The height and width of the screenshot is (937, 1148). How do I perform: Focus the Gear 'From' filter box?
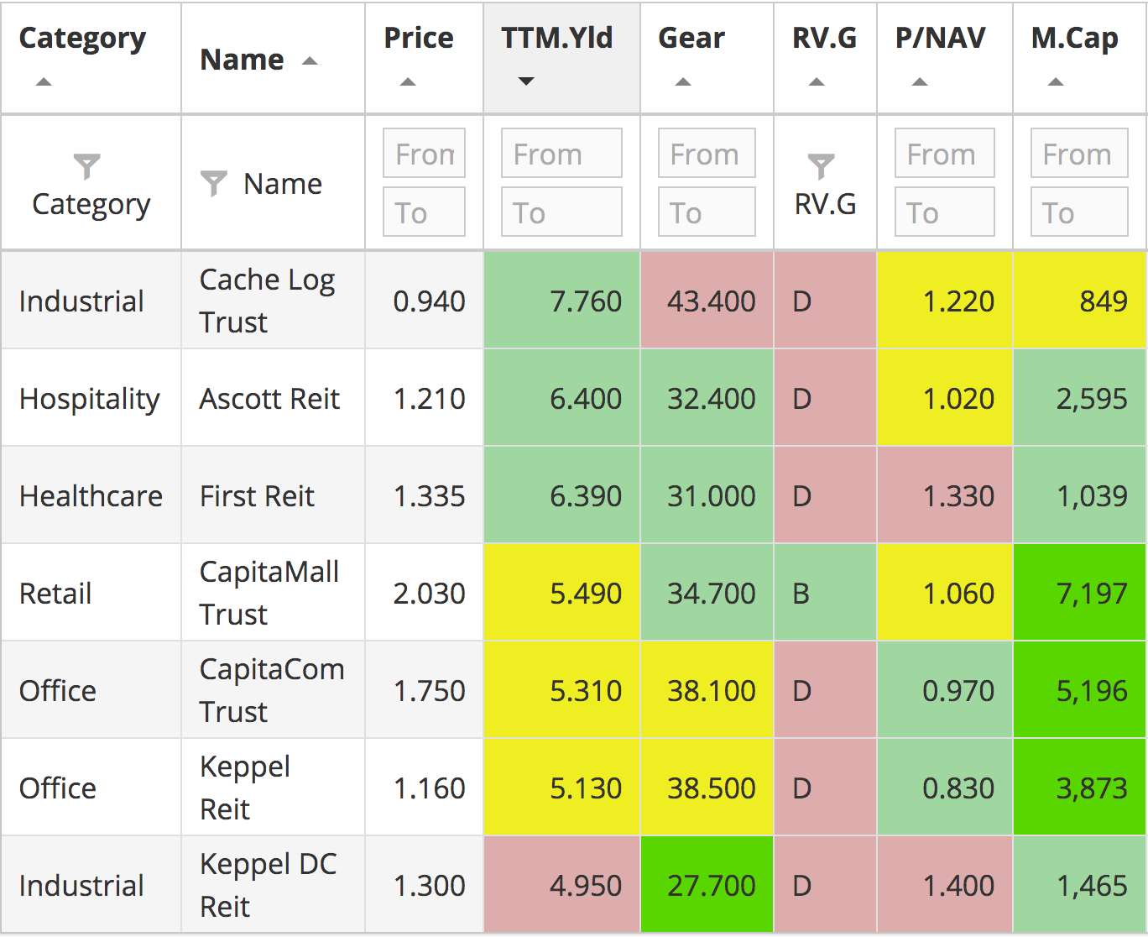707,154
